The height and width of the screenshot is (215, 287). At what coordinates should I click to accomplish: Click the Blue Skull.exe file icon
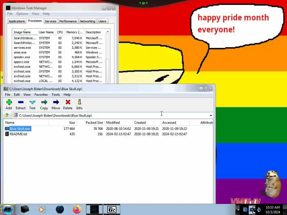click(x=7, y=129)
